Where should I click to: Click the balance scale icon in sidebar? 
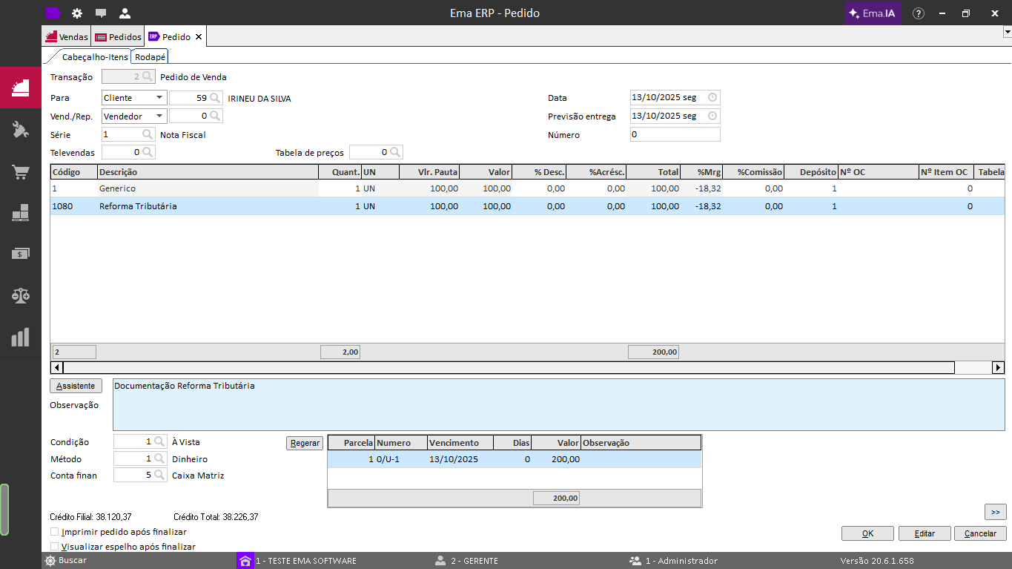(20, 295)
